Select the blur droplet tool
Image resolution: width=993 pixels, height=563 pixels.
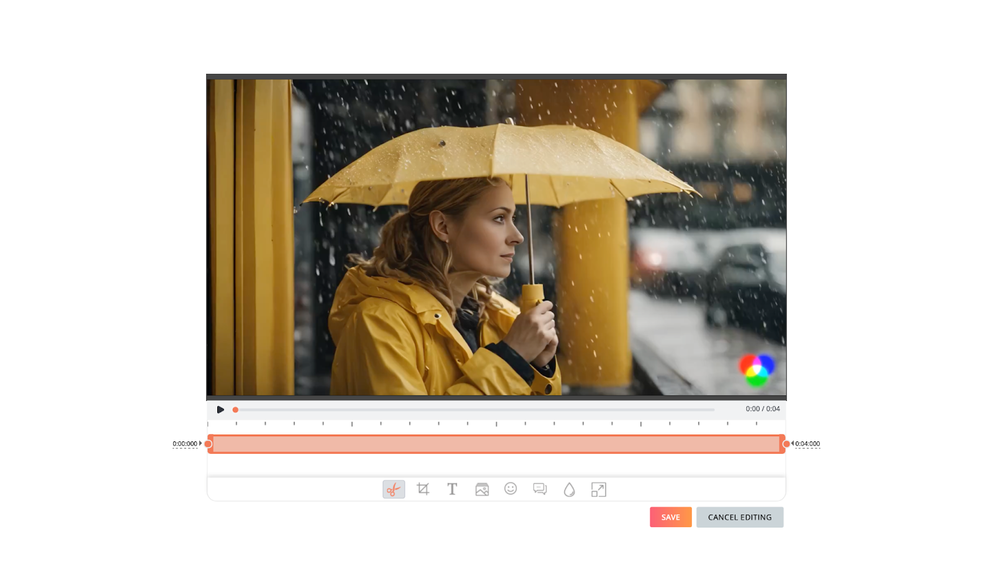coord(569,490)
